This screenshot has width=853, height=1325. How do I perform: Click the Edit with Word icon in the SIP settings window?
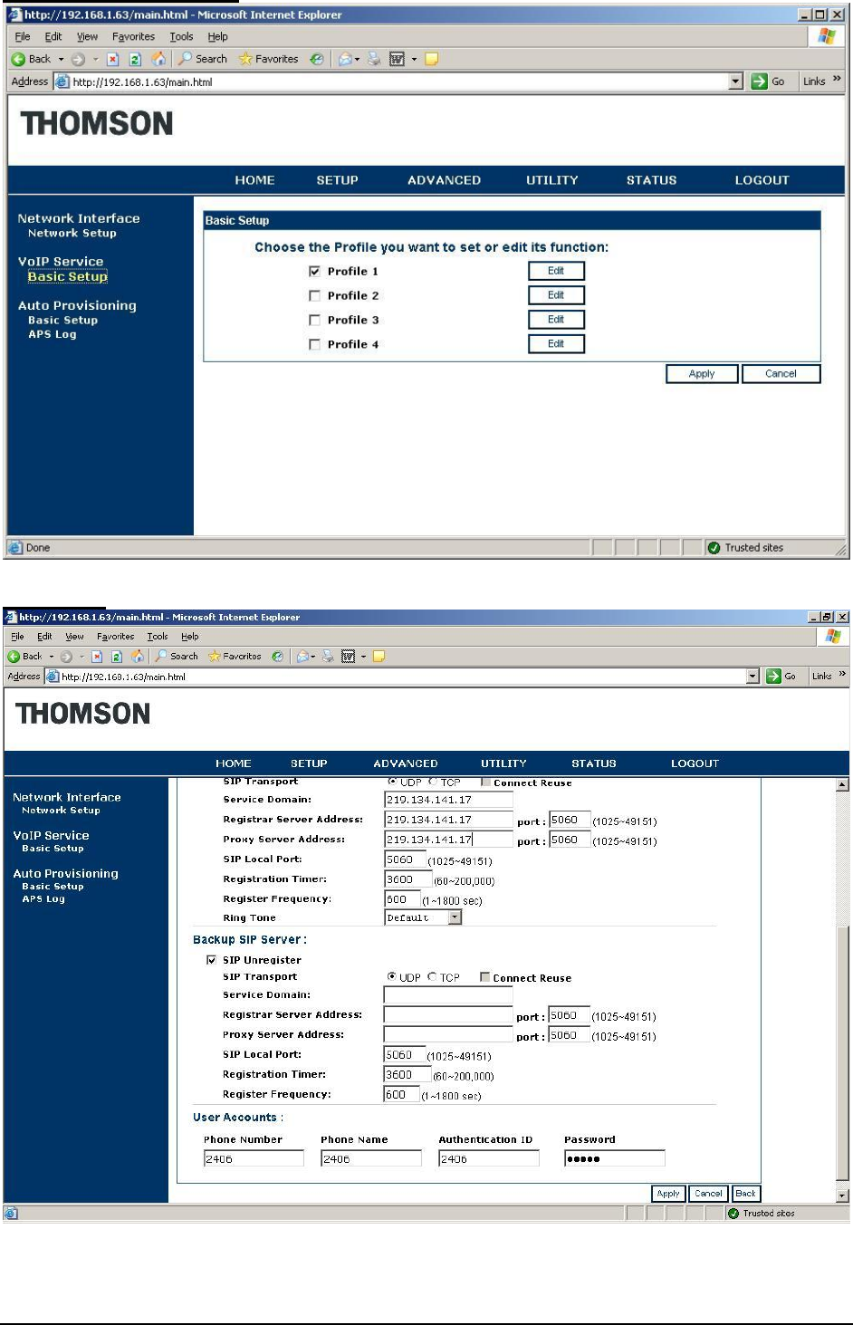pos(348,657)
